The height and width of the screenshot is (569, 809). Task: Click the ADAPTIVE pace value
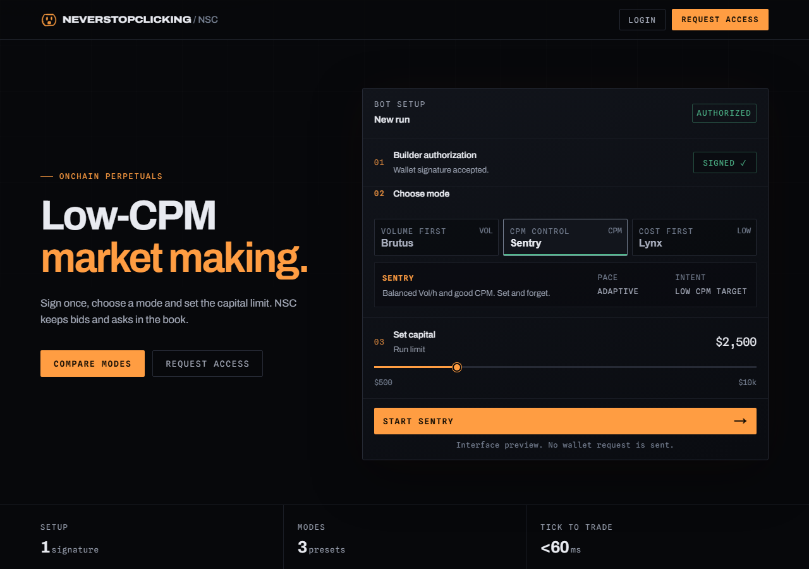[617, 291]
